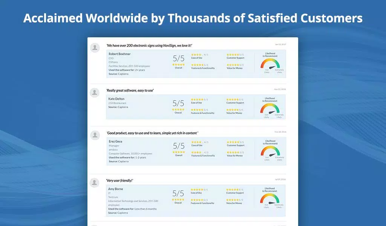Image resolution: width=386 pixels, height=226 pixels.
Task: Select the name Robert Boehmer
Action: pyautogui.click(x=119, y=54)
